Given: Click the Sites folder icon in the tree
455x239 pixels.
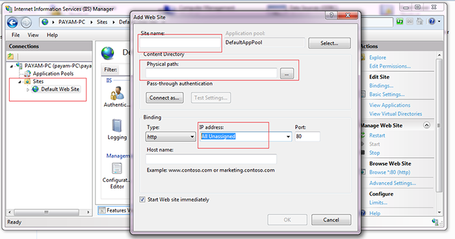Looking at the screenshot, I should pyautogui.click(x=27, y=82).
